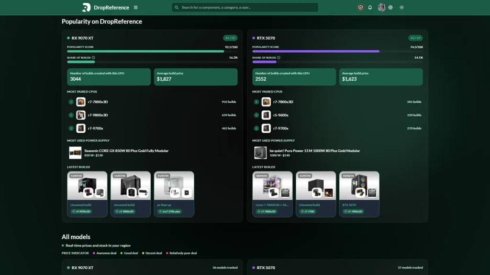Screen dimensions: 490x275
Task: Click the #2/69 rank badge
Action: [415, 38]
